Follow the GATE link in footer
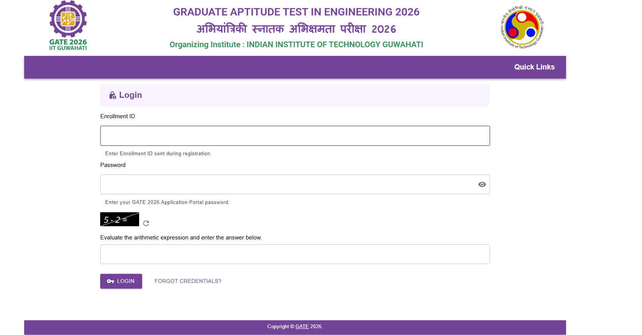Screen dimensions: 642x335 coord(302,327)
